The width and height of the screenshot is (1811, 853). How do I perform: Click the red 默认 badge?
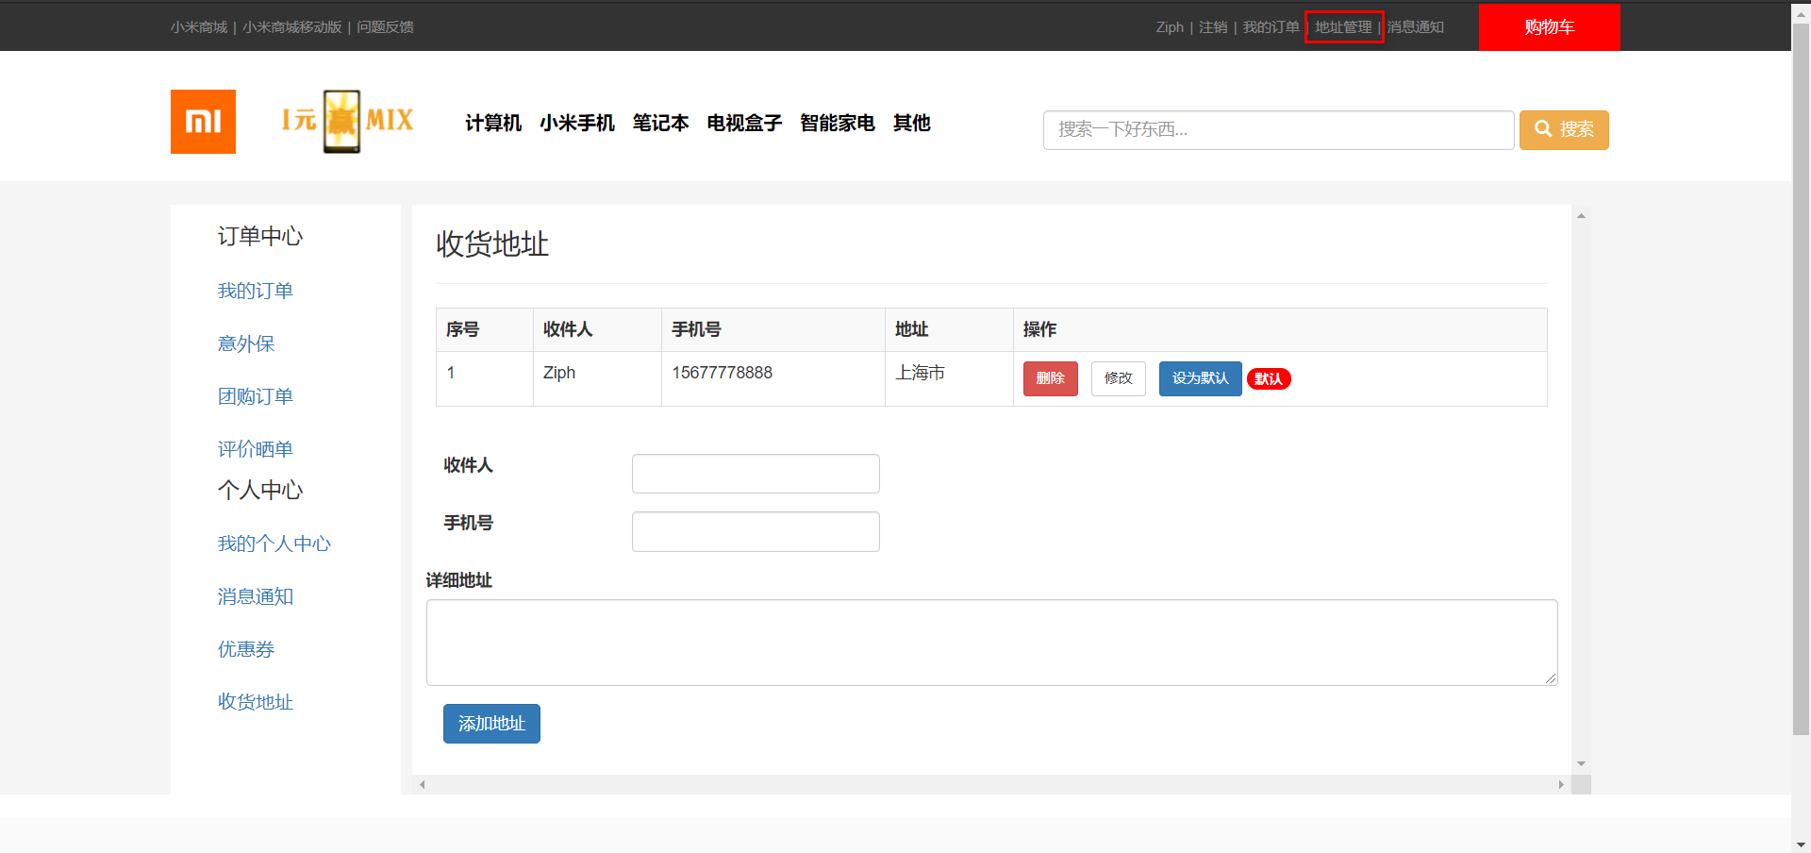point(1269,379)
